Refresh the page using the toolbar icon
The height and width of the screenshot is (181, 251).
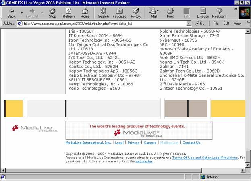click(x=68, y=13)
